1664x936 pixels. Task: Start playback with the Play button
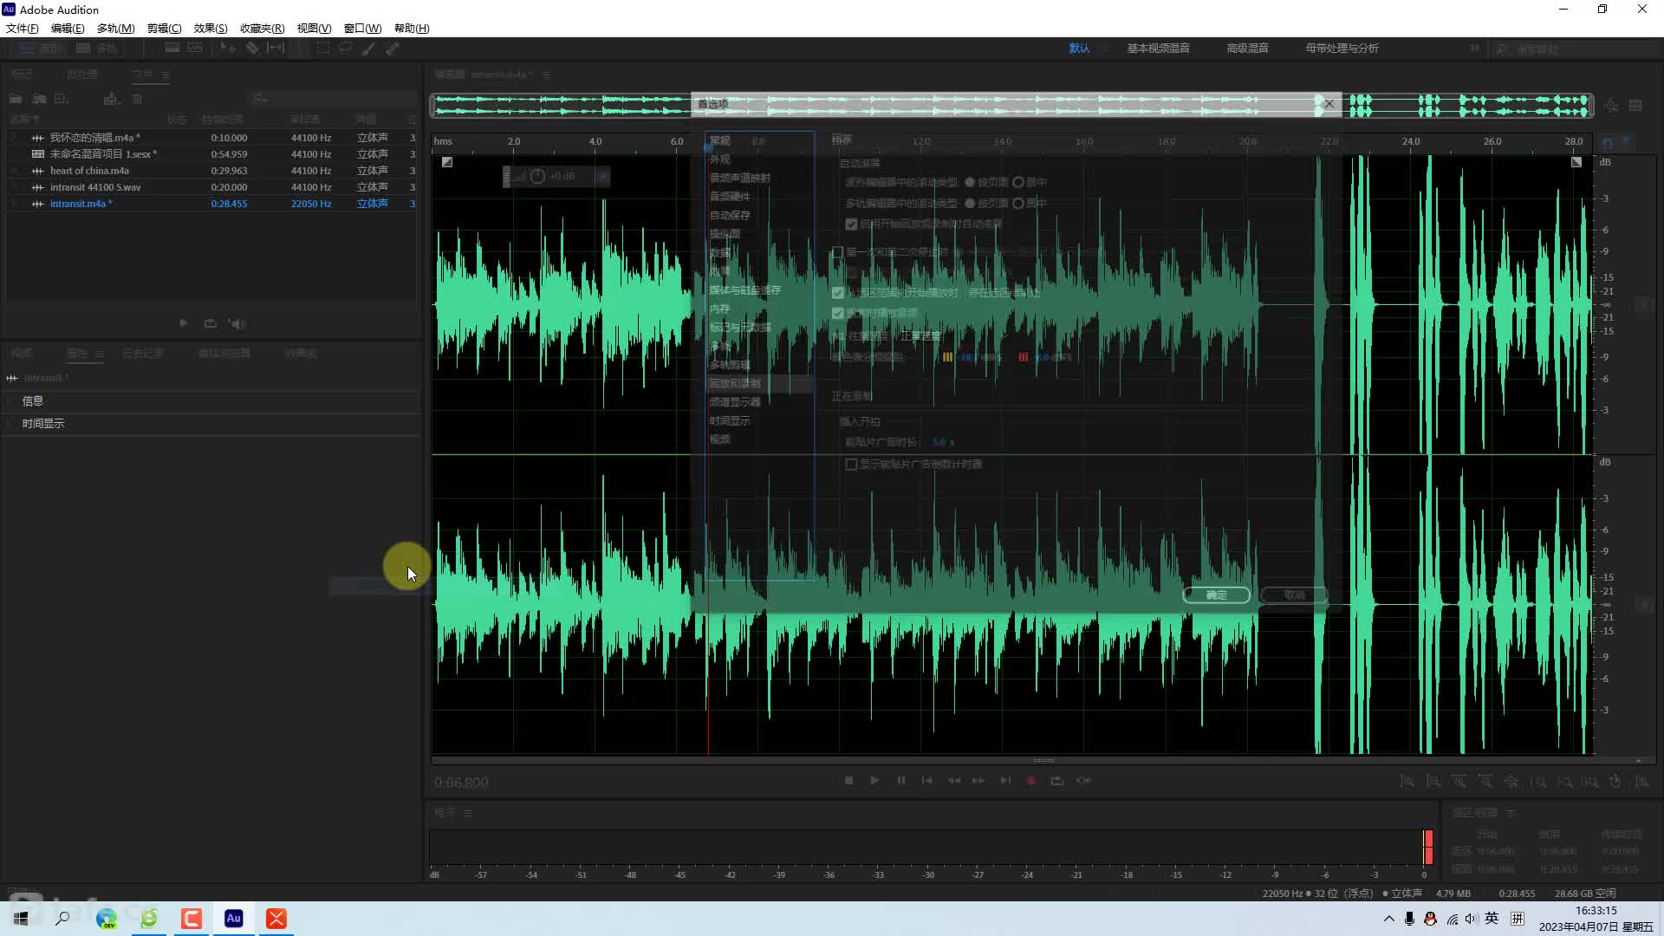click(874, 780)
